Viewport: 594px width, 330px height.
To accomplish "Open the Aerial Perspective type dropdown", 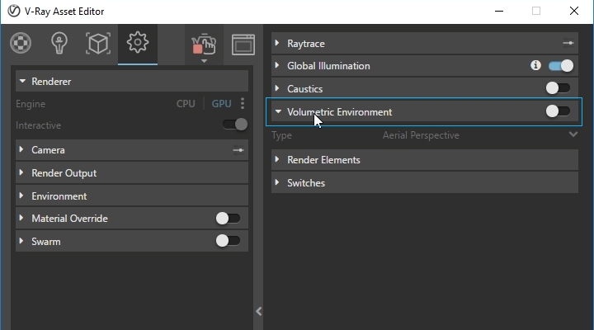I will pos(573,134).
